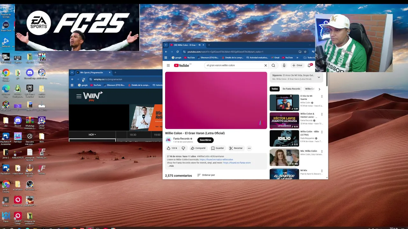The width and height of the screenshot is (408, 229).
Task: Open tab search dropdown in Win Sports window
Action: (x=72, y=73)
